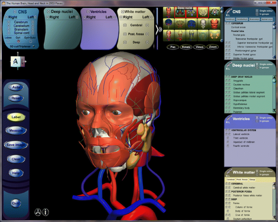Select the Gyri+Sulci radio button

[30, 41]
